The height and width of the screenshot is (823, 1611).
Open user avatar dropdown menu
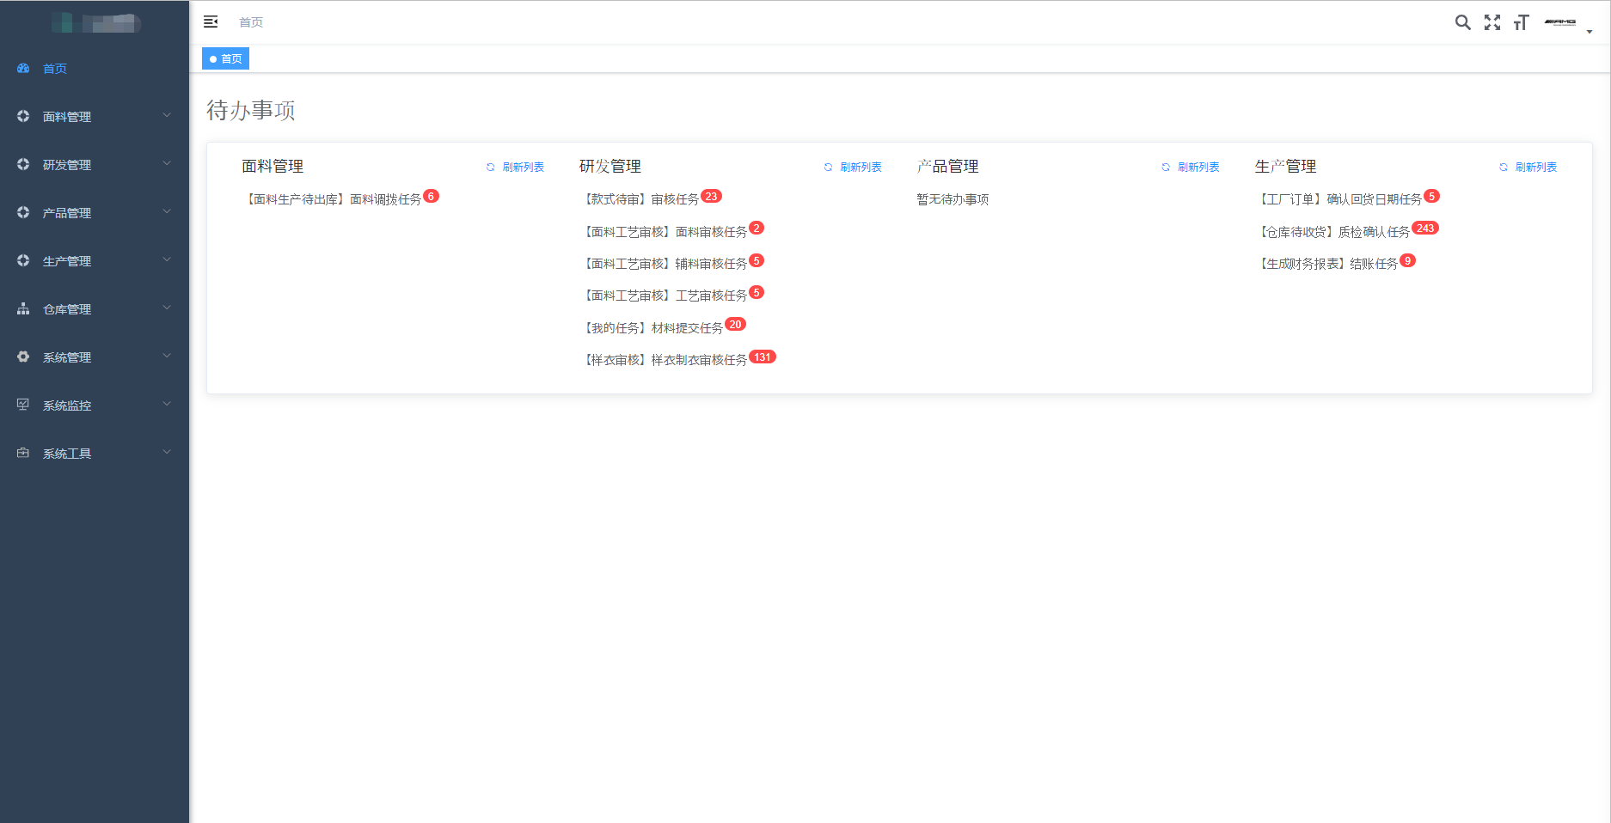coord(1568,23)
